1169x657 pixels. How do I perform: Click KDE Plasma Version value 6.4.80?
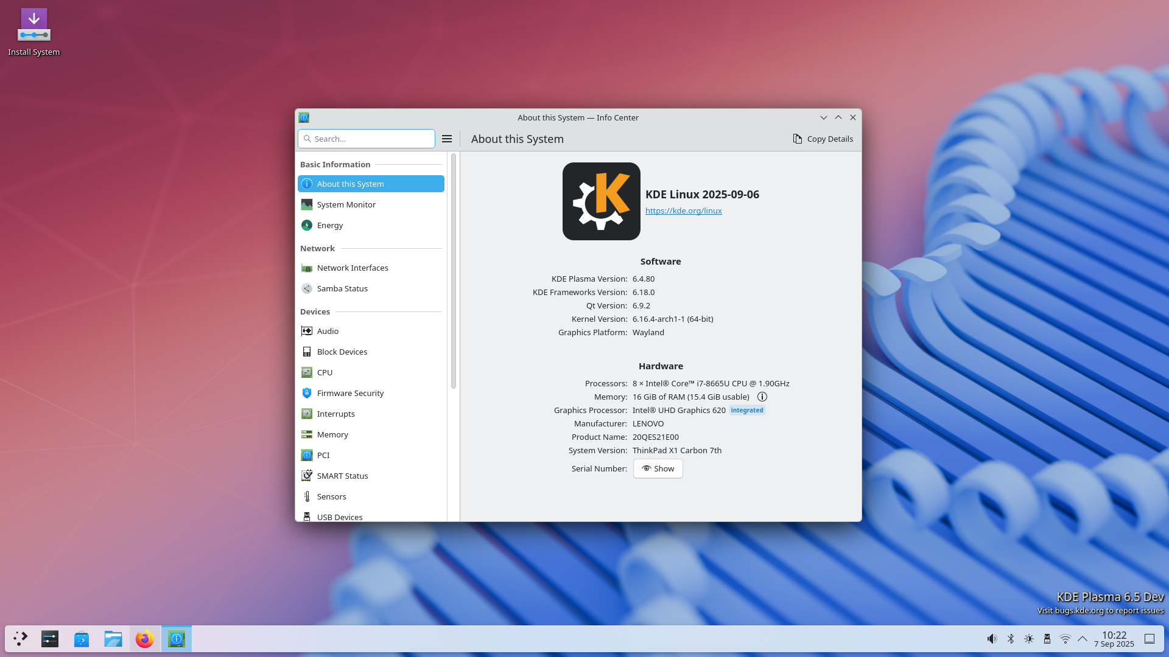pos(644,279)
